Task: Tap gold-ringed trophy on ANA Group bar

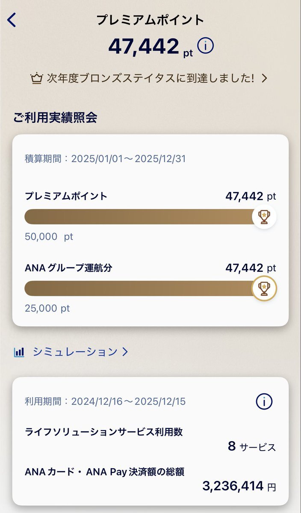Action: (x=264, y=289)
